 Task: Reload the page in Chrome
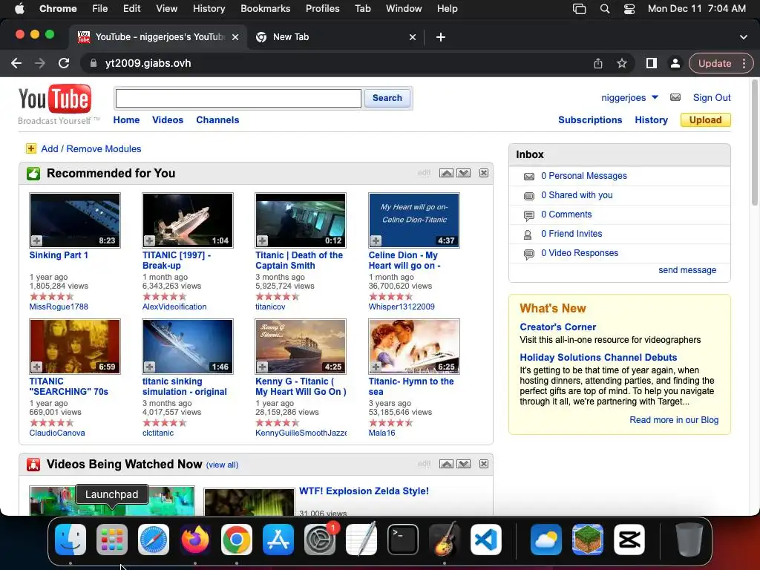pyautogui.click(x=64, y=63)
